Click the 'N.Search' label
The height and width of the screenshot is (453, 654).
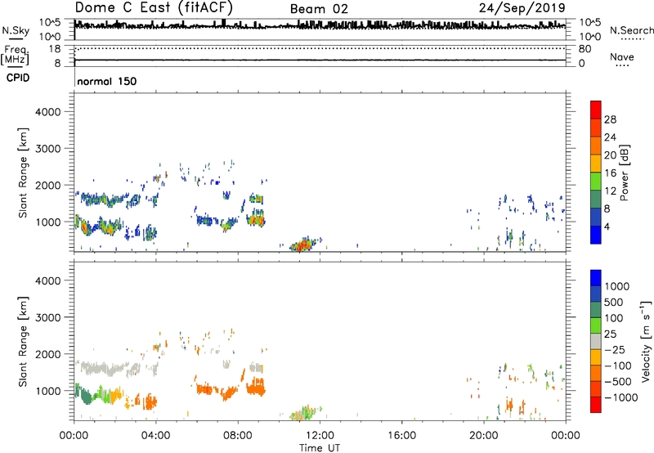631,30
